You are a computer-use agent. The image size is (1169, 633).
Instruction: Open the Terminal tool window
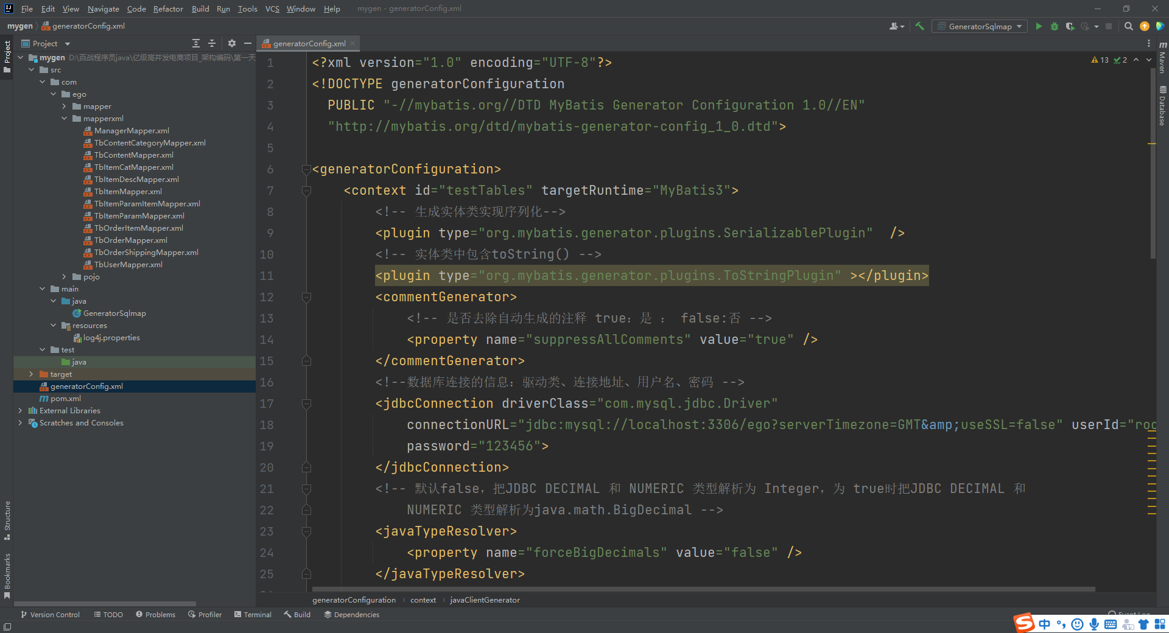253,615
